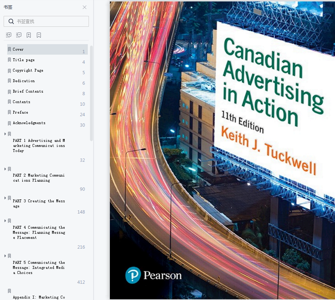335x300 pixels.
Task: Click page number 10 for Contents
Action: [x=82, y=104]
